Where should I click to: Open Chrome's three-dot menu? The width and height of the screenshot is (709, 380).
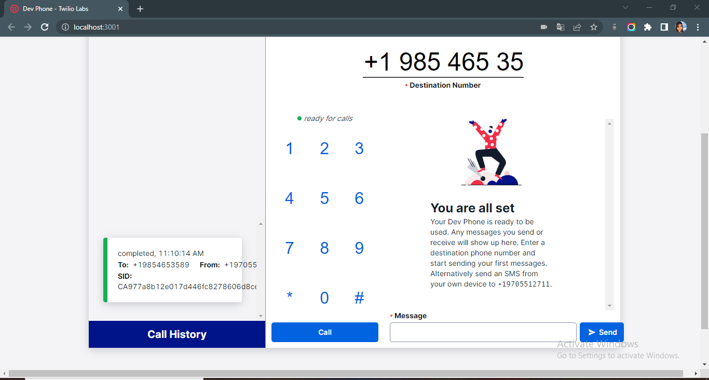[x=698, y=27]
